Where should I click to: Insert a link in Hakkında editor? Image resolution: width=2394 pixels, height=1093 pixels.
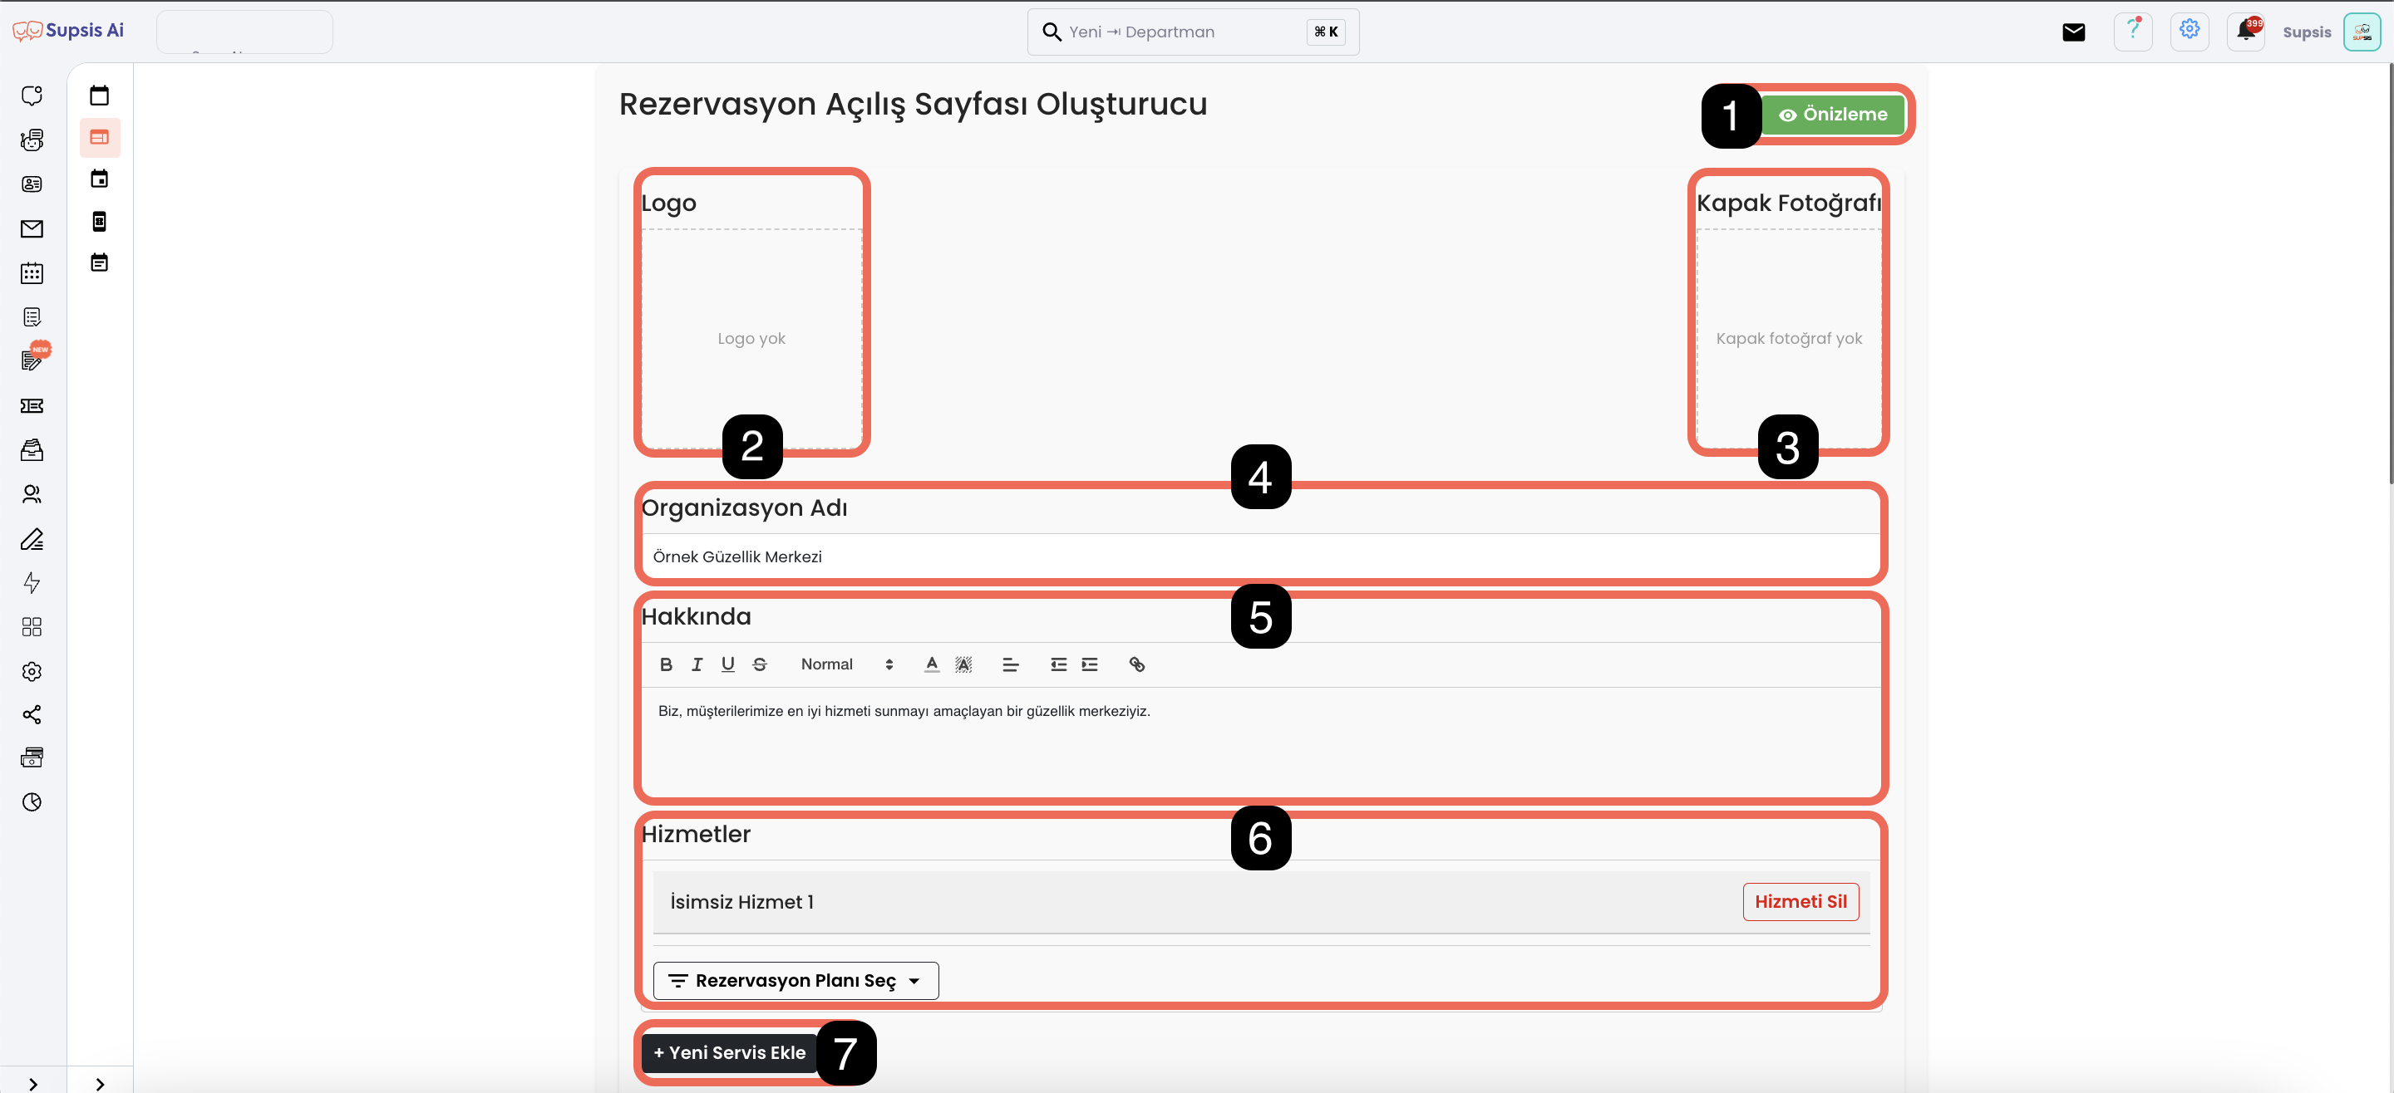1136,665
